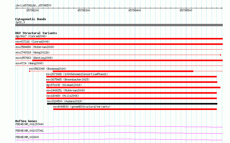The height and width of the screenshot is (143, 230).
Task: Click ruler position 65798400
Action: pos(135,10)
